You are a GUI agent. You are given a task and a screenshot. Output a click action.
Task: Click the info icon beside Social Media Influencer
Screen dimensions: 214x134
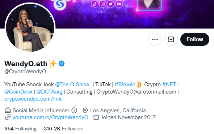(x=74, y=110)
